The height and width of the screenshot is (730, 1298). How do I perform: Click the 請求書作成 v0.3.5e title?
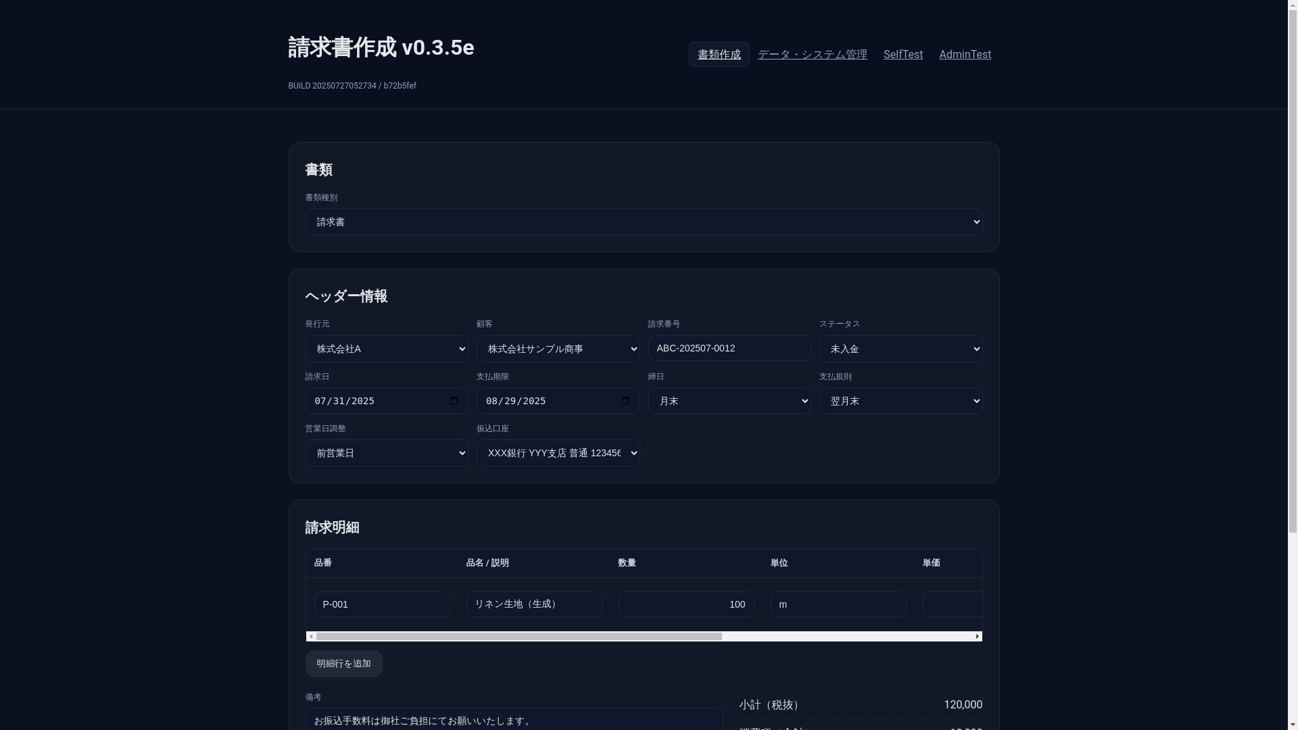click(x=381, y=47)
